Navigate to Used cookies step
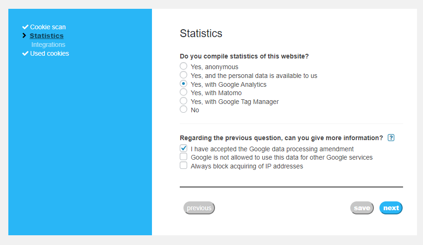Viewport: 423px width, 245px height. pos(50,53)
